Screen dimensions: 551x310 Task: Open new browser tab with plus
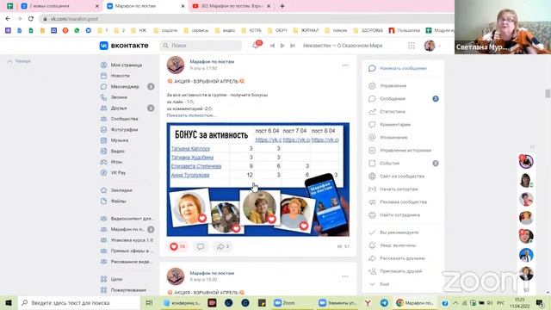282,6
